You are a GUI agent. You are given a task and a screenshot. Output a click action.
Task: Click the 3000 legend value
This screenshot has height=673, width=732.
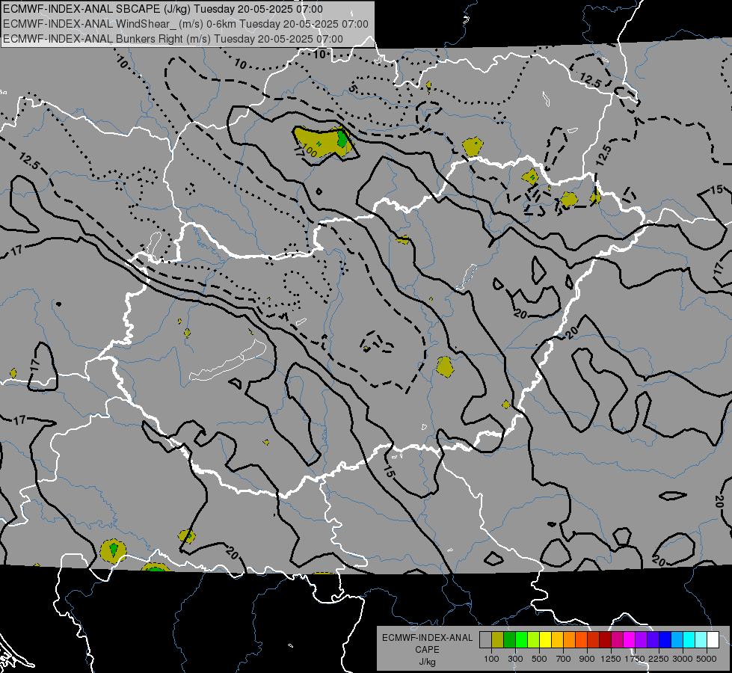pyautogui.click(x=683, y=659)
